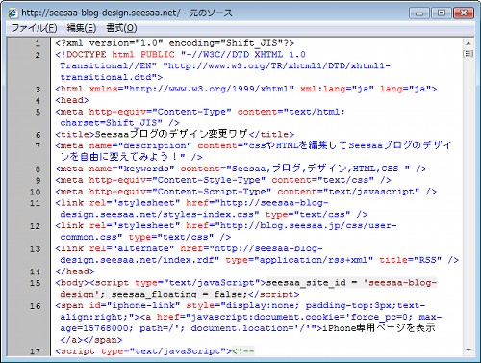
Task: Click the scrollbar down arrow
Action: pos(468,350)
